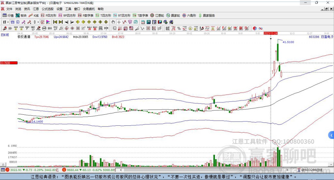The image size is (334, 180).
Task: Open the 9P四方形 tool
Action: click(67, 16)
